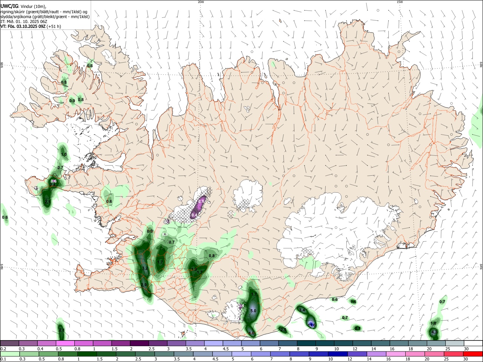Click the '0.2' snow scale label

pyautogui.click(x=3, y=349)
